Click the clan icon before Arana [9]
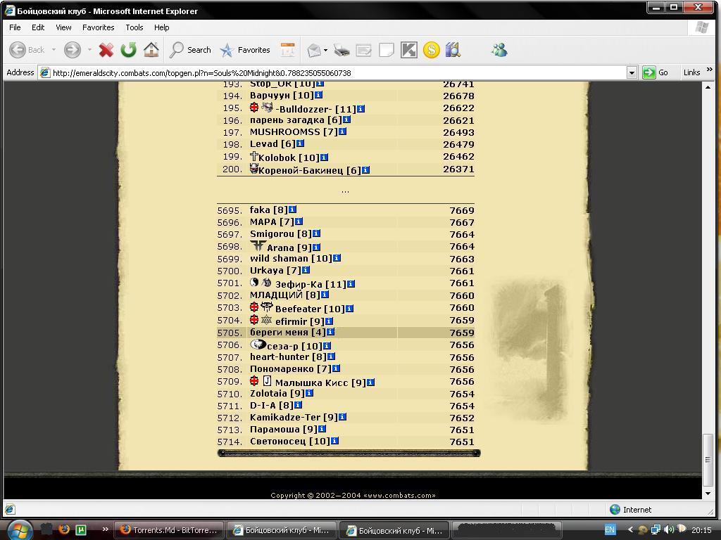This screenshot has height=540, width=721. click(x=258, y=245)
